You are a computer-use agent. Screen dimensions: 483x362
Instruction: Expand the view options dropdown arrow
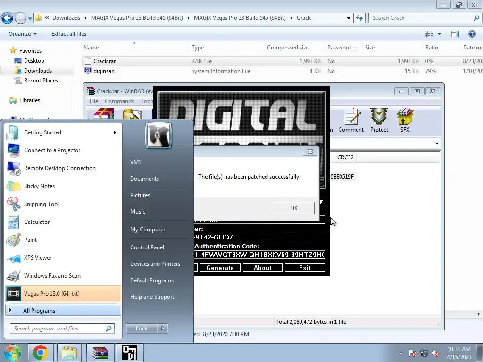click(x=439, y=34)
